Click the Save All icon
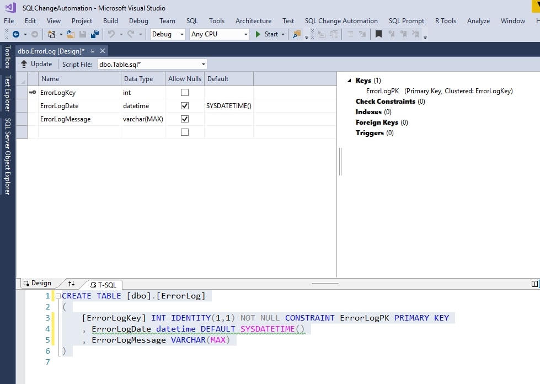 [x=95, y=34]
